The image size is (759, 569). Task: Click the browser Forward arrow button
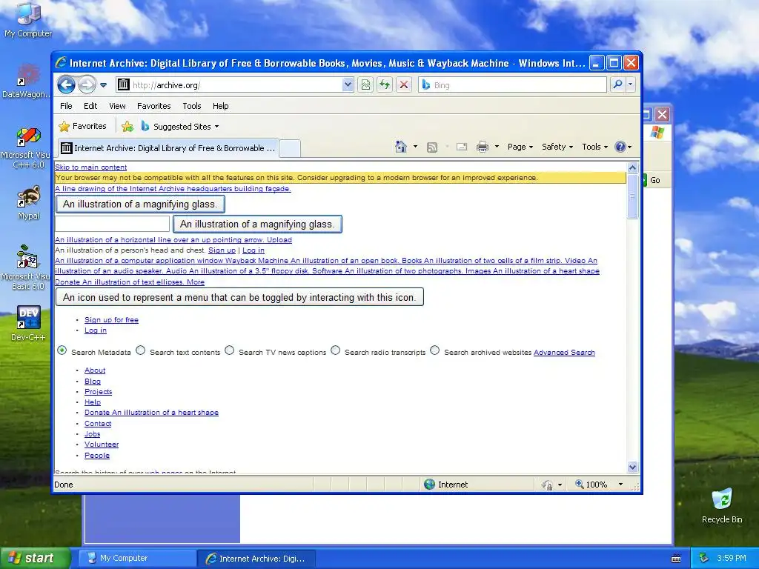click(87, 85)
